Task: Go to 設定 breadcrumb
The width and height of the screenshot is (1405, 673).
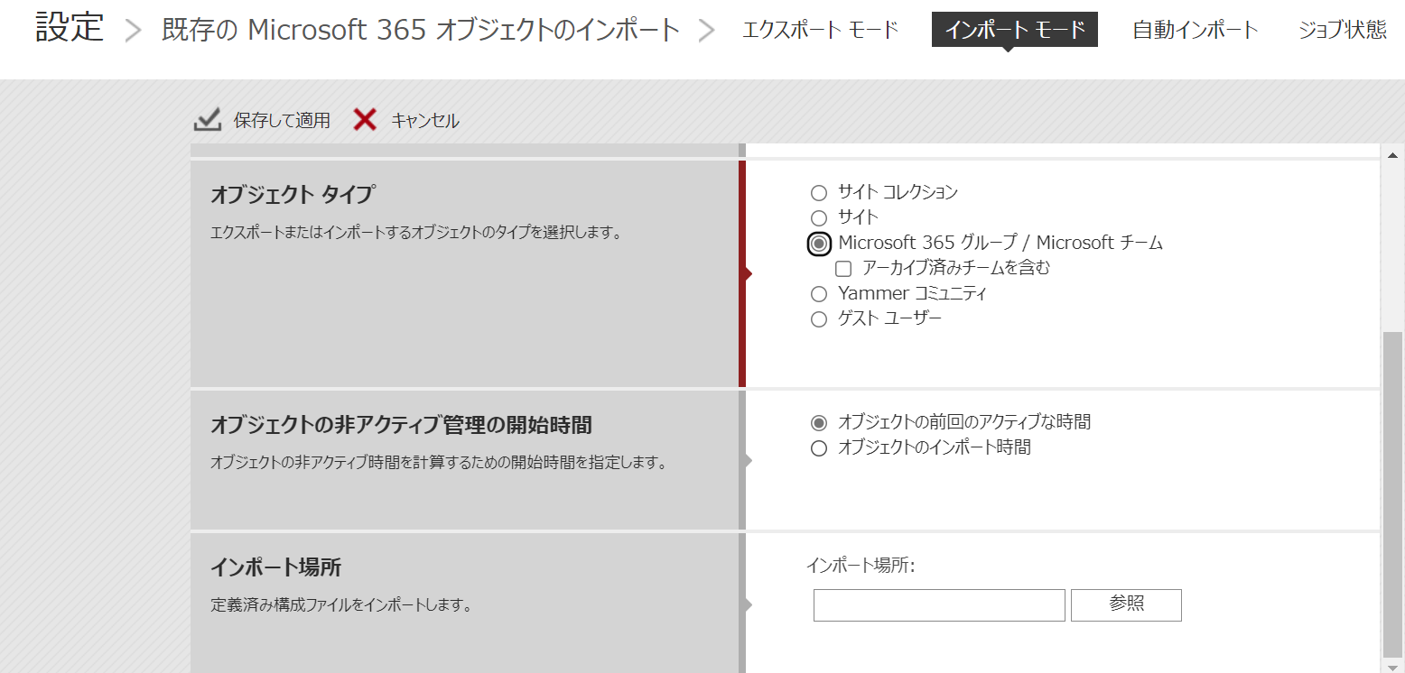Action: coord(70,28)
